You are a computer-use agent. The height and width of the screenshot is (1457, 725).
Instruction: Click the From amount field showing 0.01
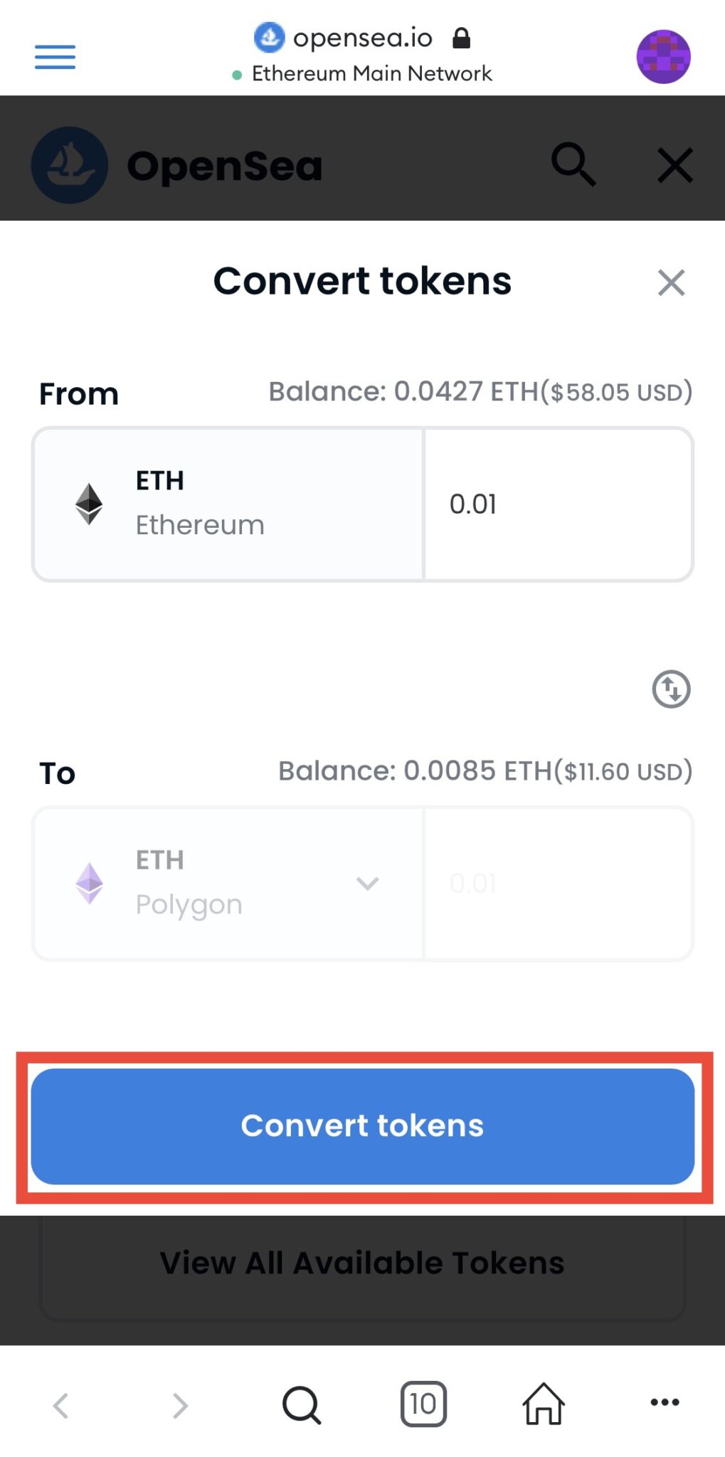tap(557, 504)
